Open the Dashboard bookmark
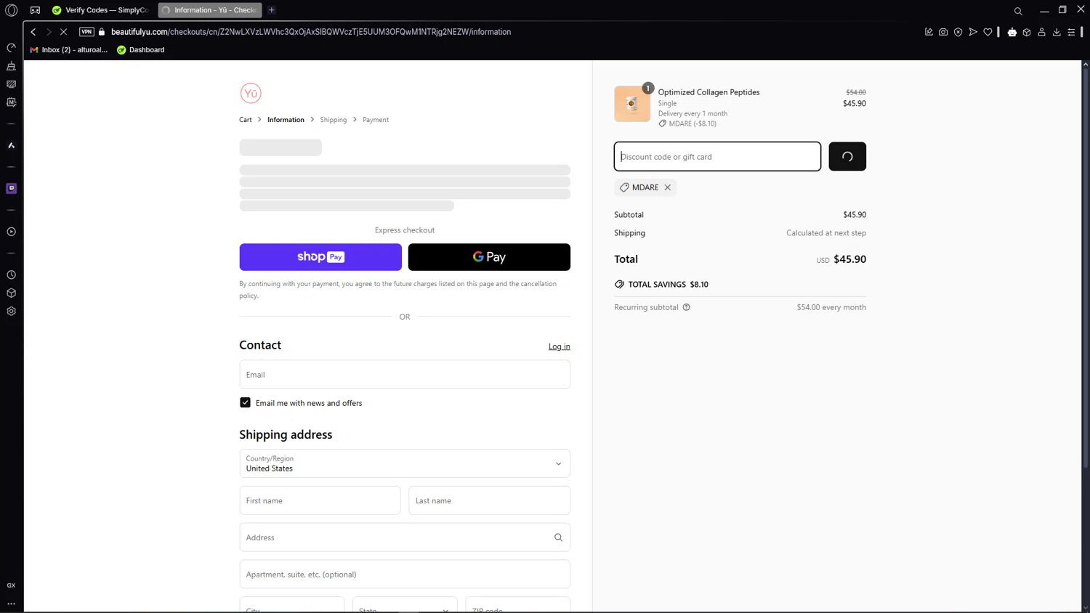1090x613 pixels. tap(141, 50)
